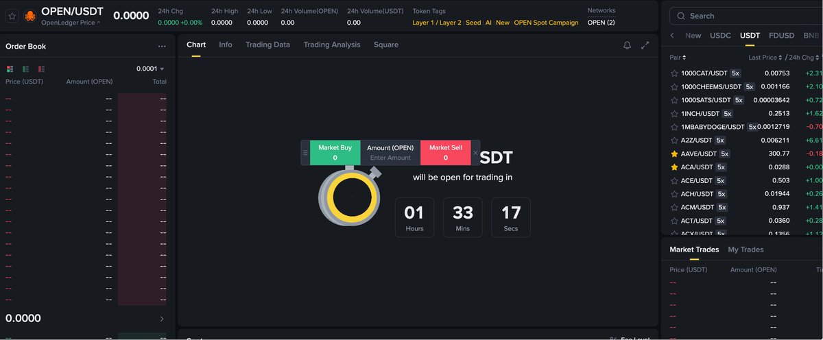Show buy orders only view
Screen dimensions: 823x340
[25, 69]
